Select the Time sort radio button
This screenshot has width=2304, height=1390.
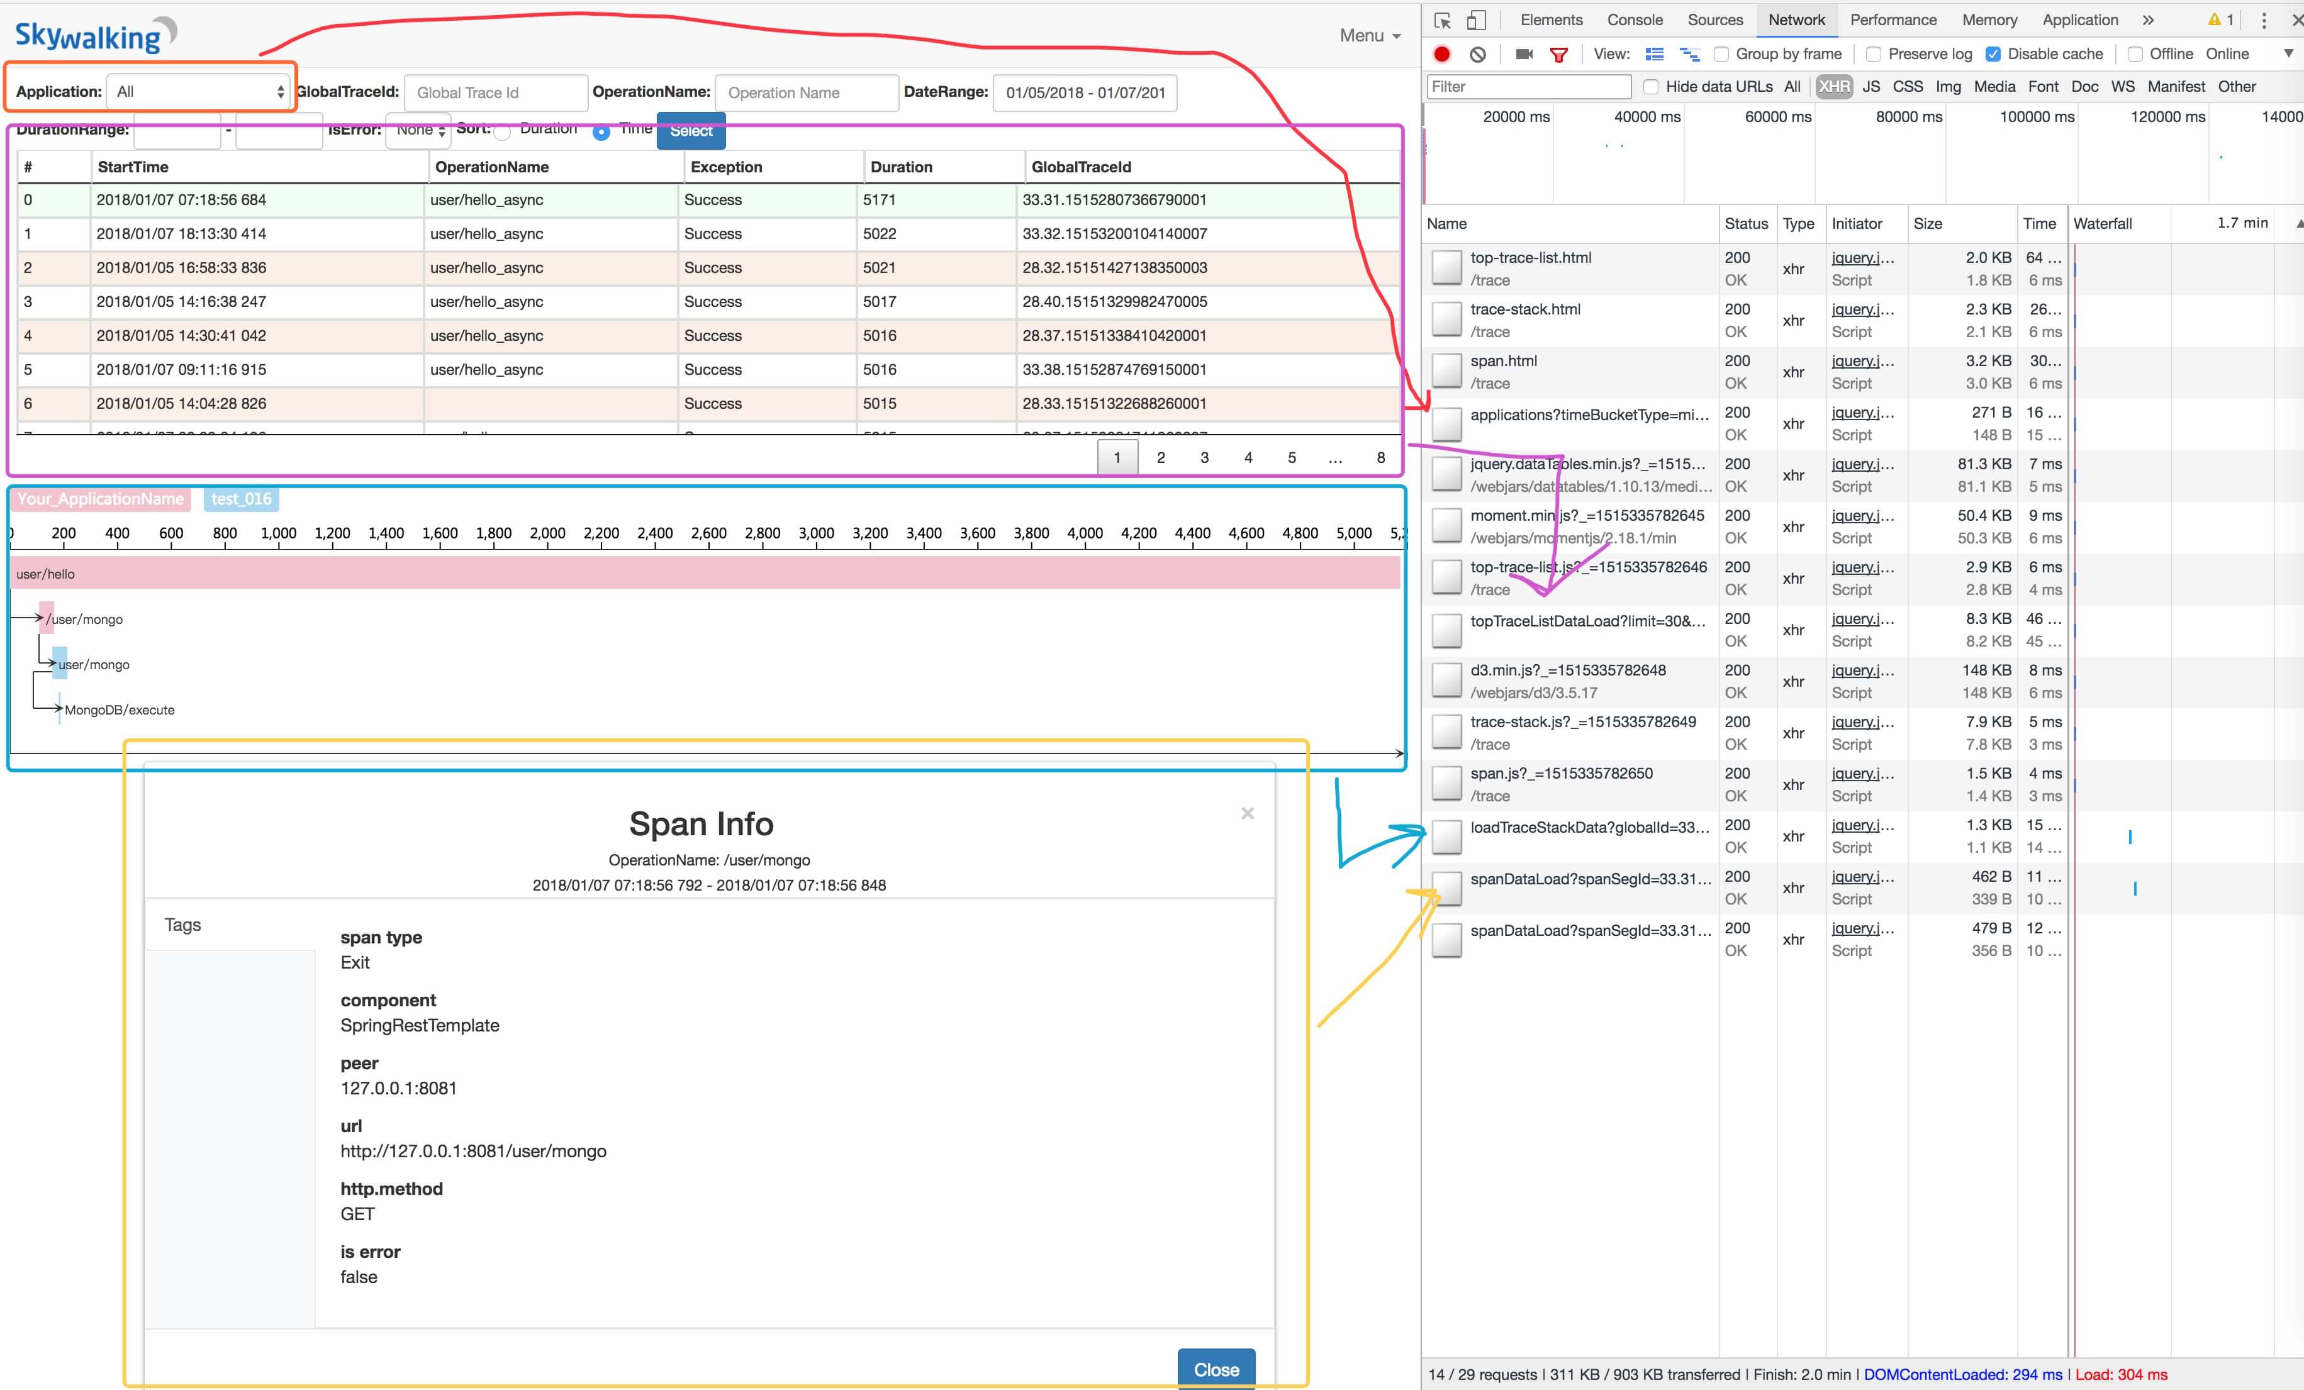click(x=601, y=133)
